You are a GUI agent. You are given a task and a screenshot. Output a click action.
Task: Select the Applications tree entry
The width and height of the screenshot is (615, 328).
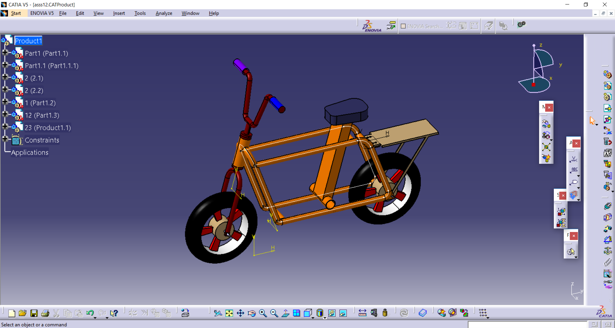(x=30, y=153)
